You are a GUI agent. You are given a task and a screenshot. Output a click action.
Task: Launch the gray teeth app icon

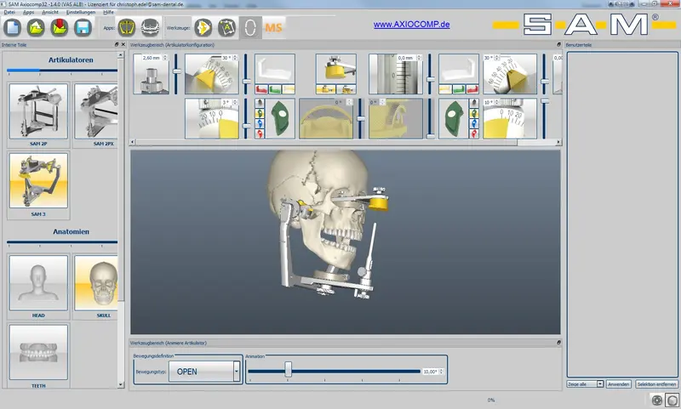click(x=151, y=28)
